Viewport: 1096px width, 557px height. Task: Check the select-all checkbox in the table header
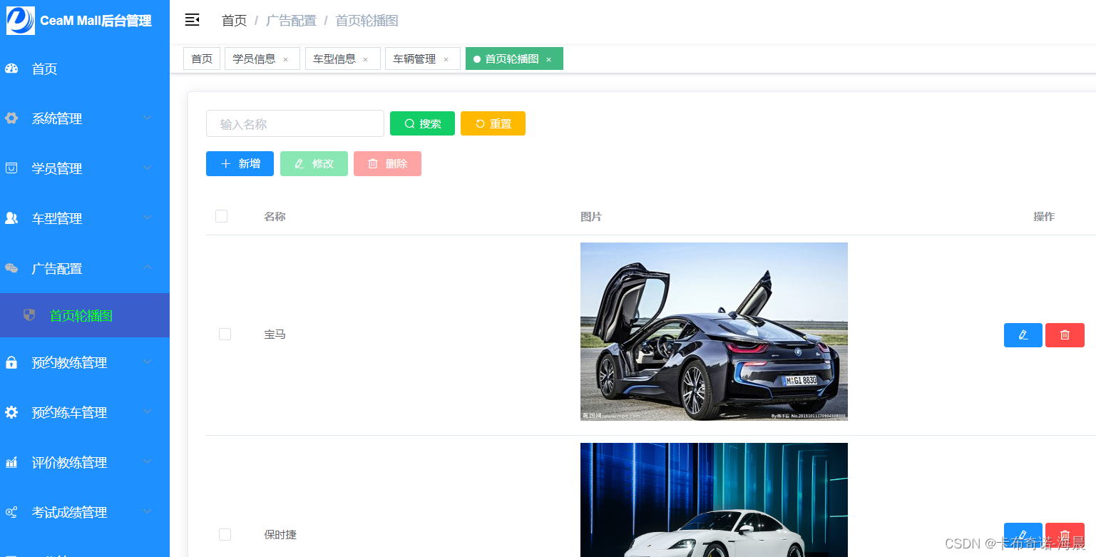pyautogui.click(x=221, y=215)
